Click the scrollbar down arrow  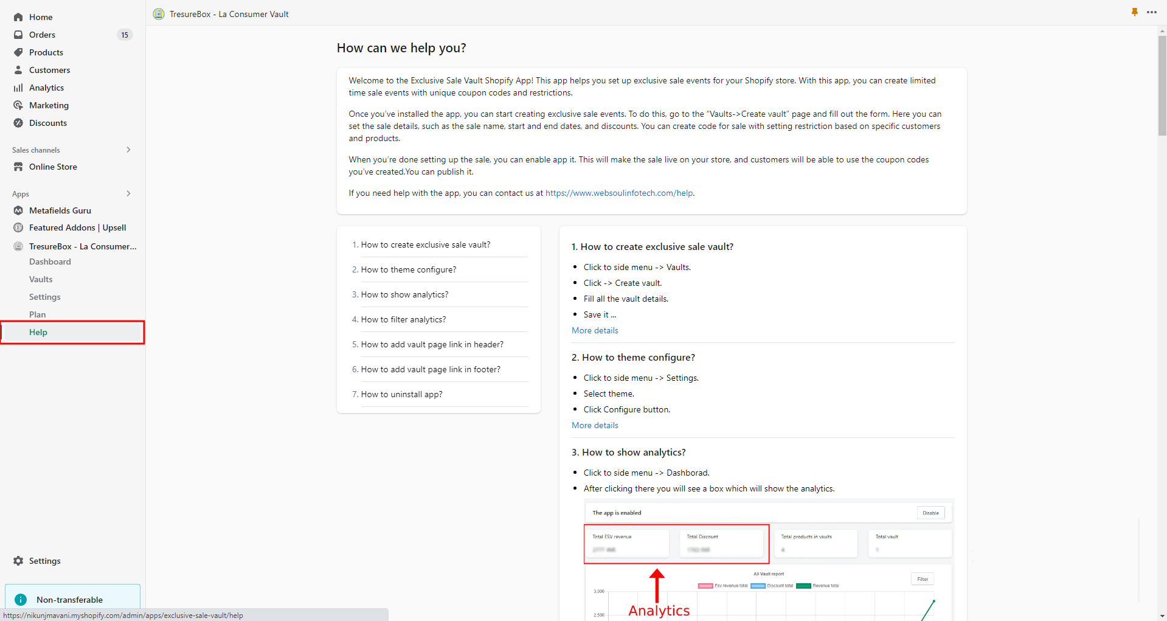coord(1162,616)
